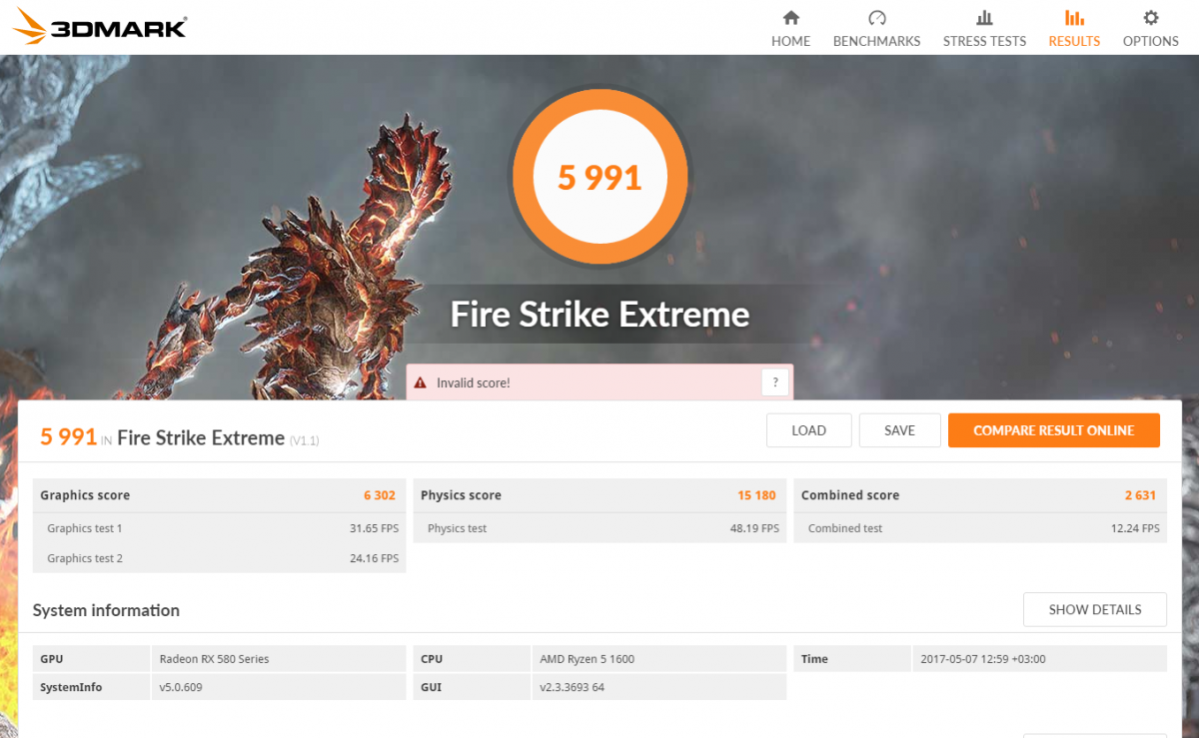1199x738 pixels.
Task: Click the System information heading
Action: [x=106, y=610]
